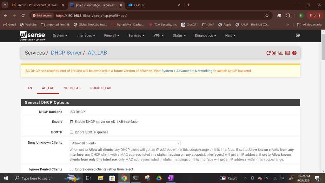
Task: Click the stop service icon
Action: [274, 53]
